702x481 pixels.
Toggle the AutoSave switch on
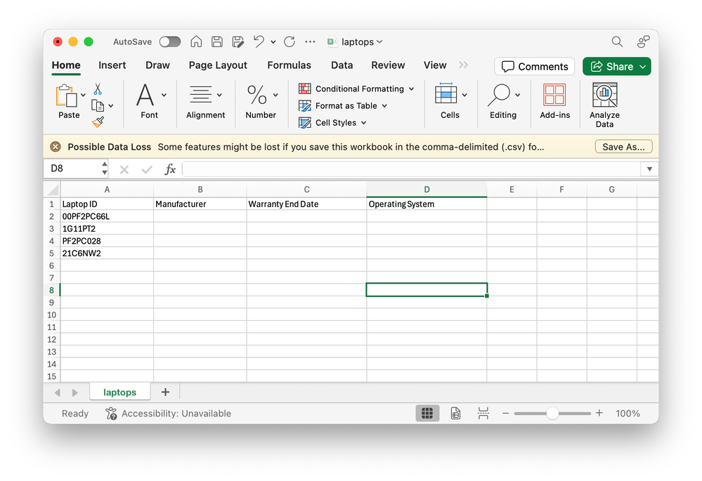[169, 41]
